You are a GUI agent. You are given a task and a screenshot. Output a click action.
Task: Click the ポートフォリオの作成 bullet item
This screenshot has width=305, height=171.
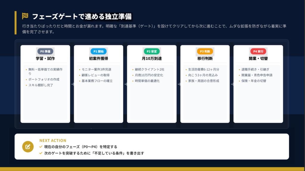click(44, 79)
